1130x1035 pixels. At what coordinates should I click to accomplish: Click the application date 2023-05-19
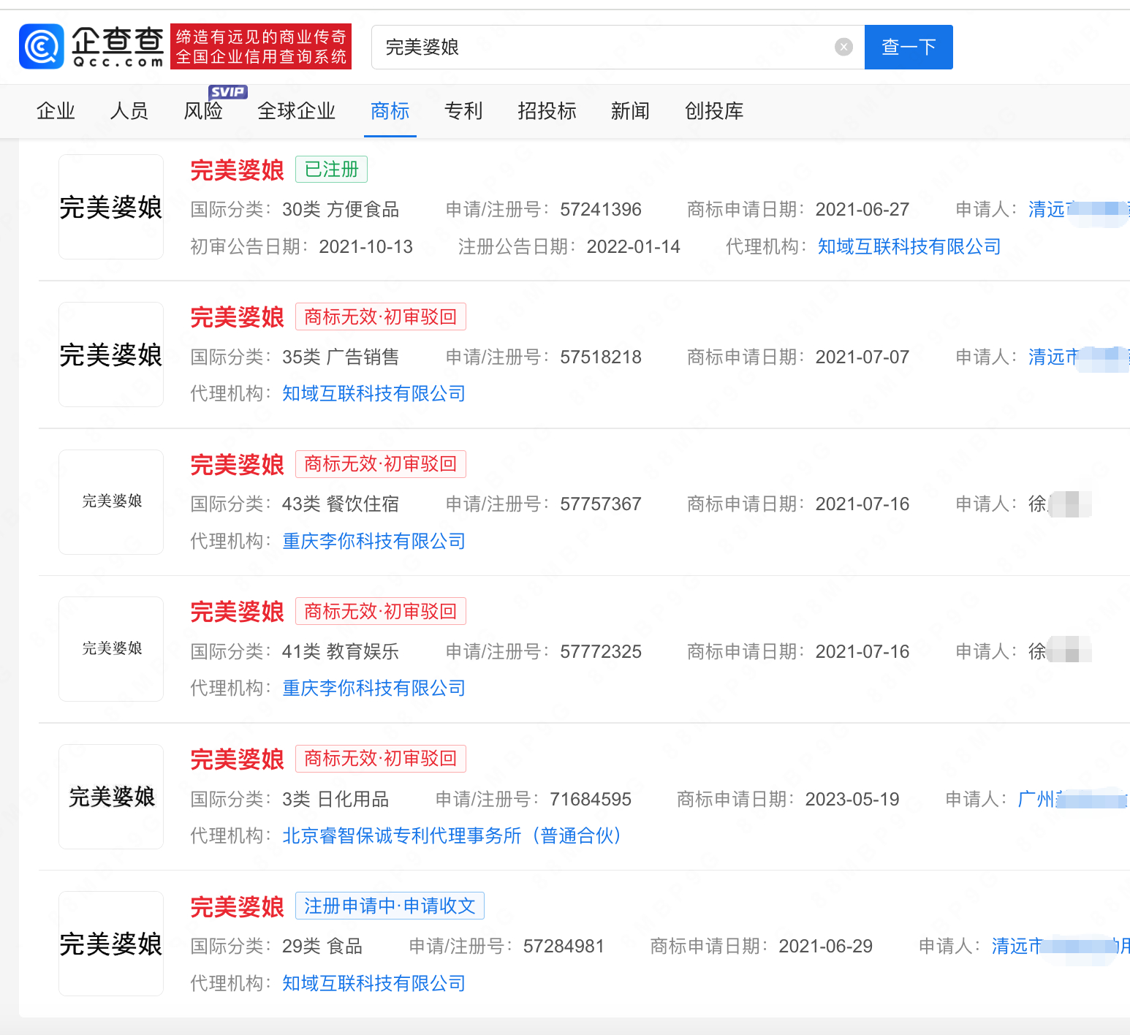tap(852, 800)
